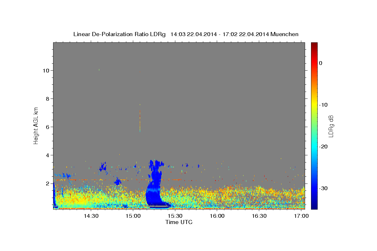Image resolution: width=377 pixels, height=251 pixels.
Task: Click the height tick label 10
Action: [x=47, y=70]
